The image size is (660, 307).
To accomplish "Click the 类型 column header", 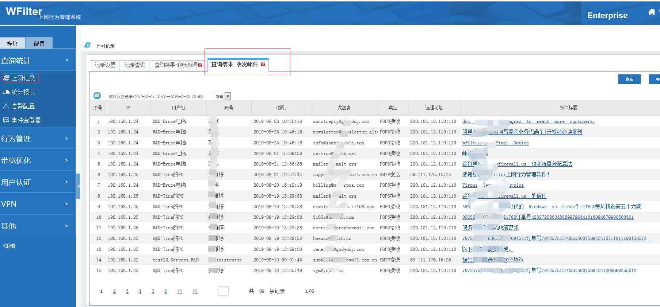I will click(393, 108).
